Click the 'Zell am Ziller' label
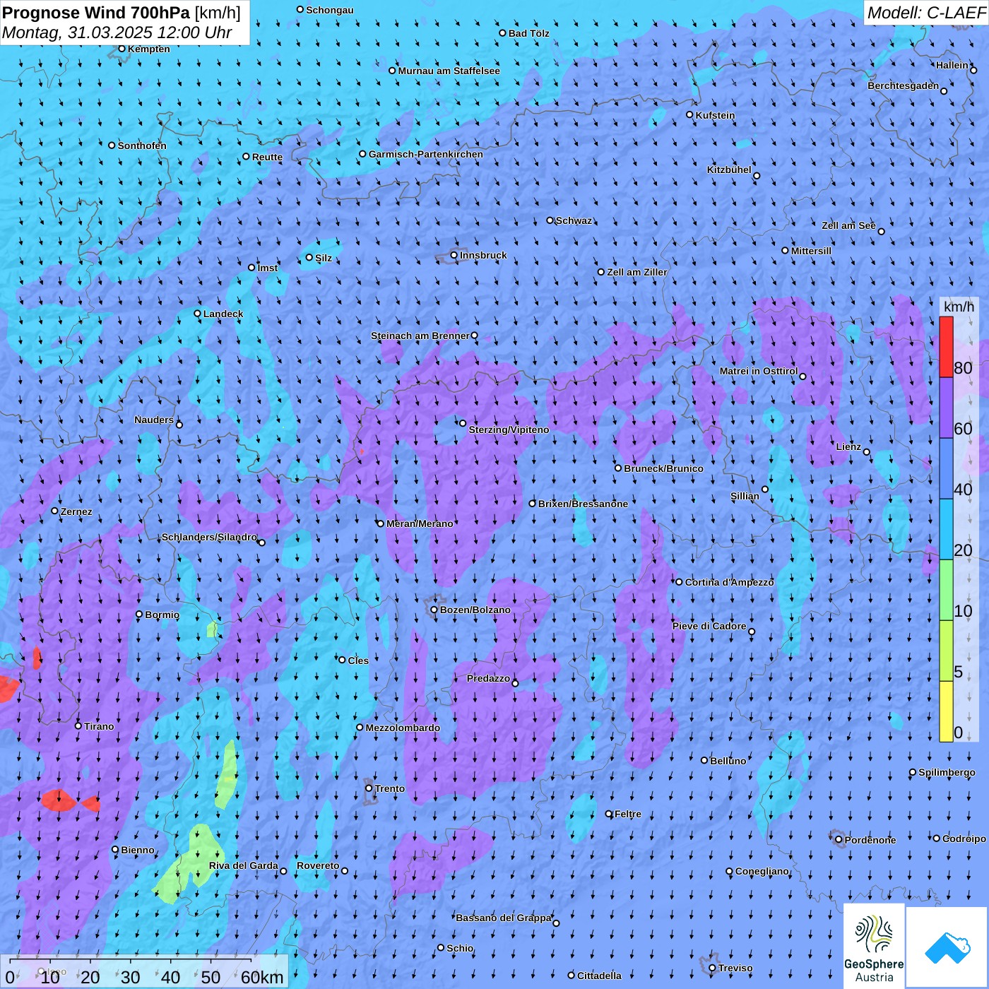This screenshot has width=989, height=989. 636,272
